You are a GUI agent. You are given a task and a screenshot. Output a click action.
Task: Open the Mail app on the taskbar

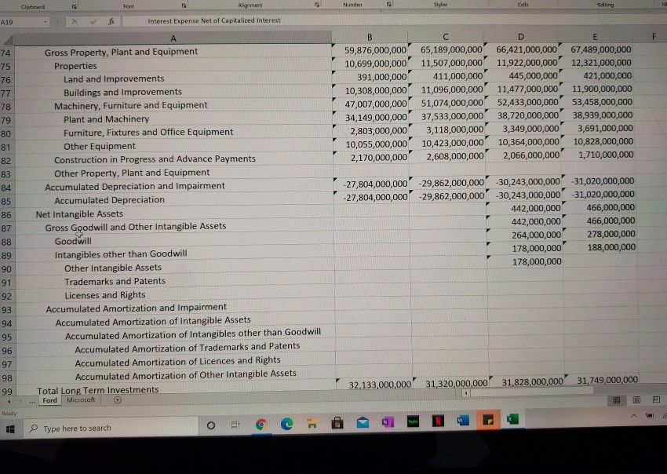[x=363, y=422]
